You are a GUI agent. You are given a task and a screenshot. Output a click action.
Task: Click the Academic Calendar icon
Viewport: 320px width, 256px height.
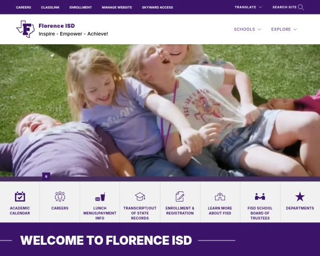20,197
